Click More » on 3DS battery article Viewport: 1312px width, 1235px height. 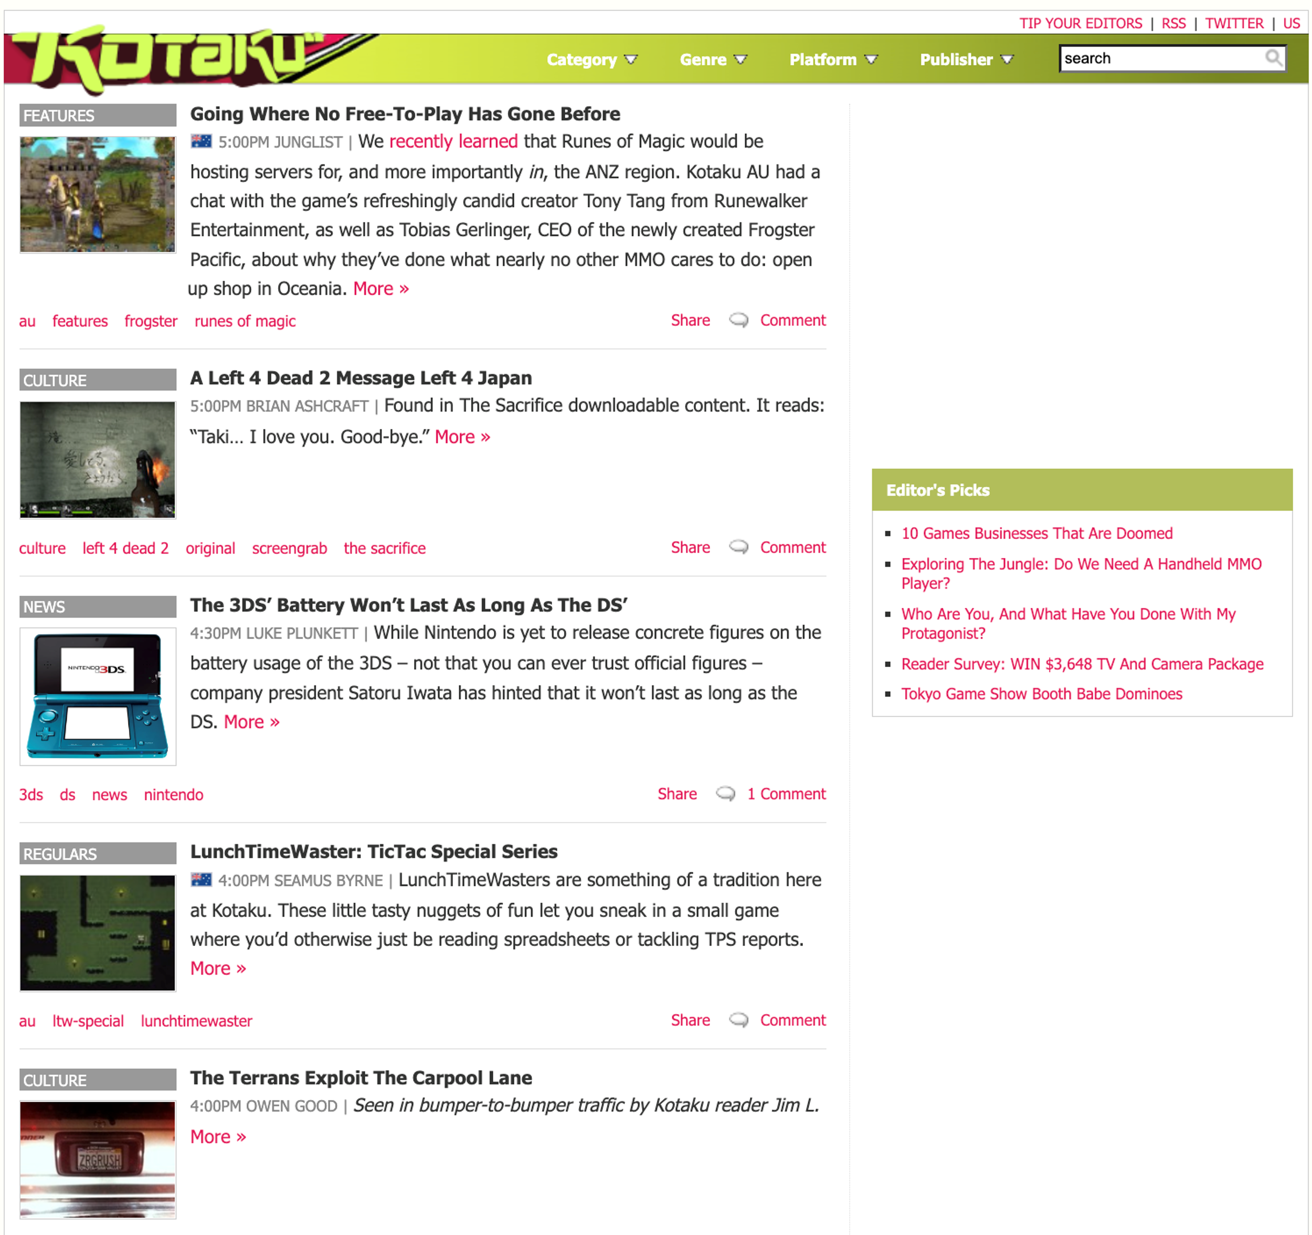coord(251,722)
